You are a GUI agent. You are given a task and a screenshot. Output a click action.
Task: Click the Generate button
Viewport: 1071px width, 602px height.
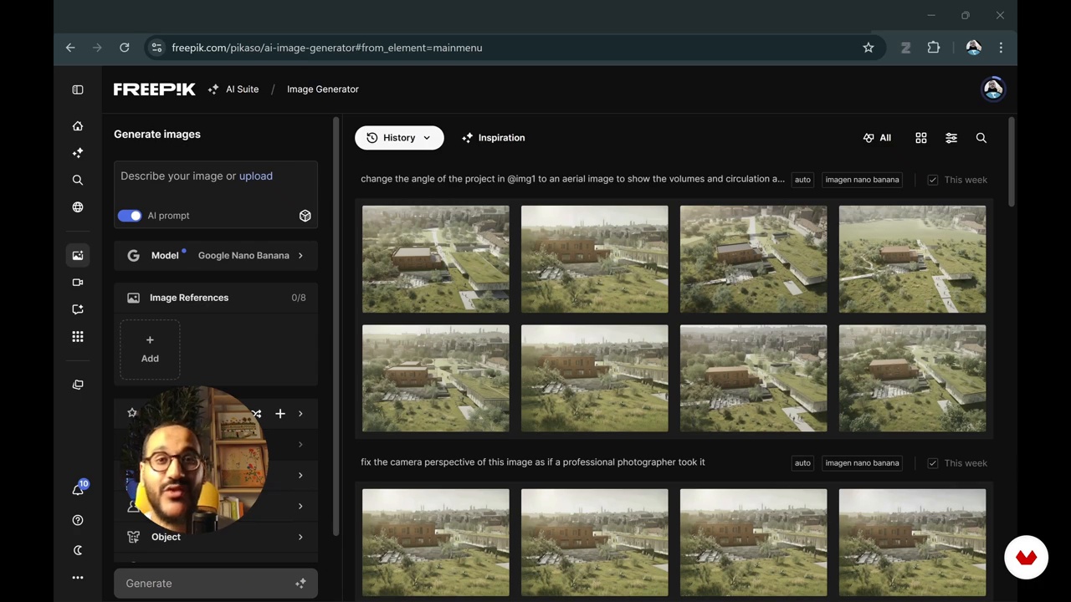(x=216, y=584)
